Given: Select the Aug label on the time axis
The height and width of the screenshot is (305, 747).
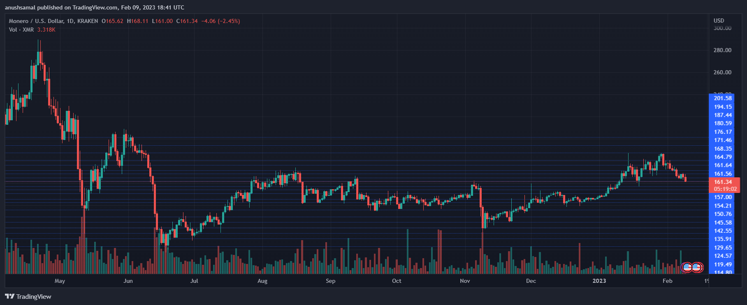Looking at the screenshot, I should [262, 281].
